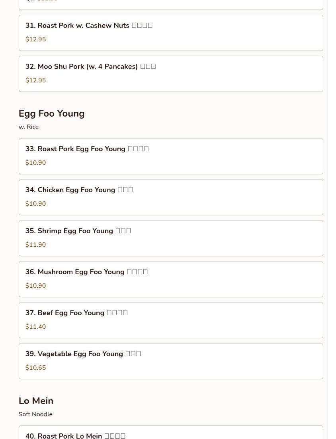Click the "w. Rice" section subtitle

click(29, 127)
